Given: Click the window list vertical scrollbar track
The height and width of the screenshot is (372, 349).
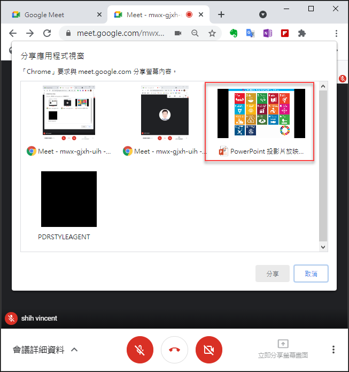Looking at the screenshot, I should click(x=323, y=166).
